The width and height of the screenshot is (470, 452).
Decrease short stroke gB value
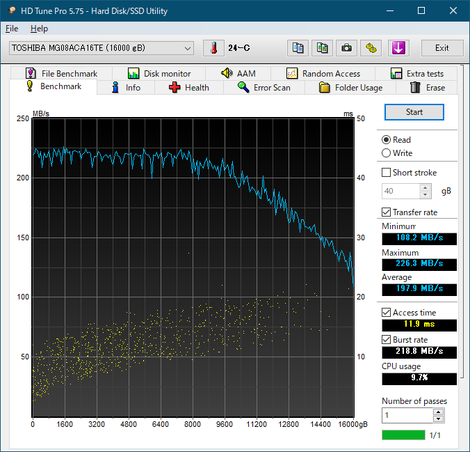point(425,194)
